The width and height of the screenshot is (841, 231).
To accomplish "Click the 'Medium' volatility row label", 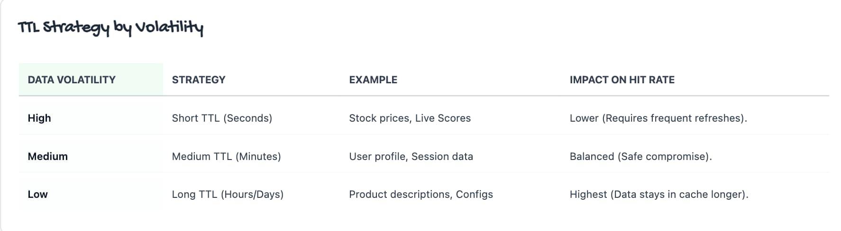I will [x=48, y=157].
